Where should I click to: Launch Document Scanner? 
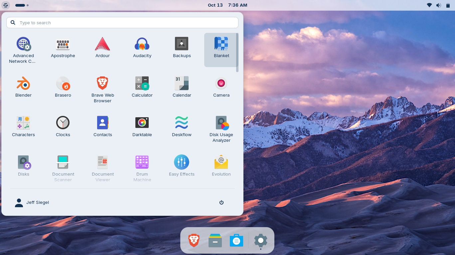click(x=63, y=168)
